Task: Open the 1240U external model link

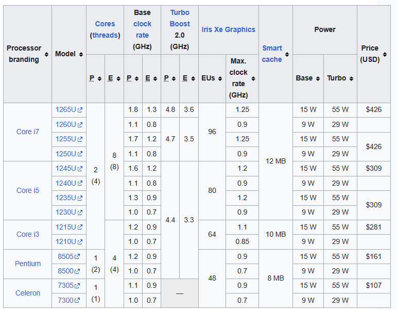Action: coord(69,183)
